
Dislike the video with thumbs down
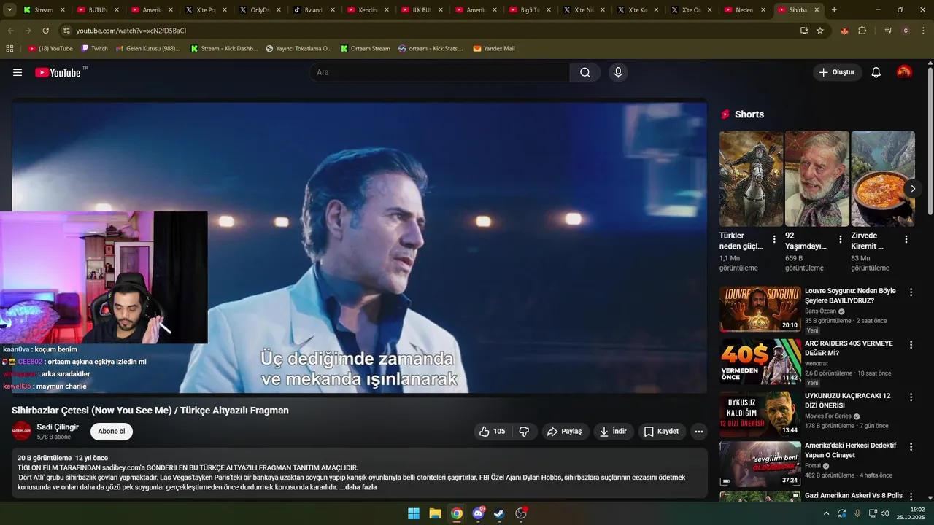click(x=524, y=432)
